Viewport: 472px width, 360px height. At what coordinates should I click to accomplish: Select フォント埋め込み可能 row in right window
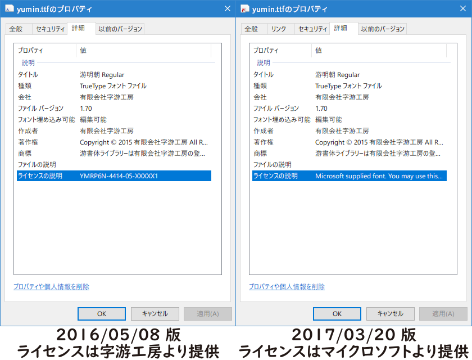[350, 120]
